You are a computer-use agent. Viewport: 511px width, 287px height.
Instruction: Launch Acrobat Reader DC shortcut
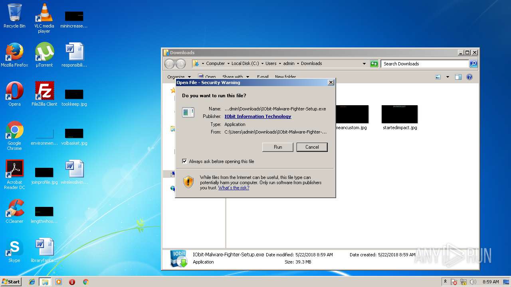(14, 175)
